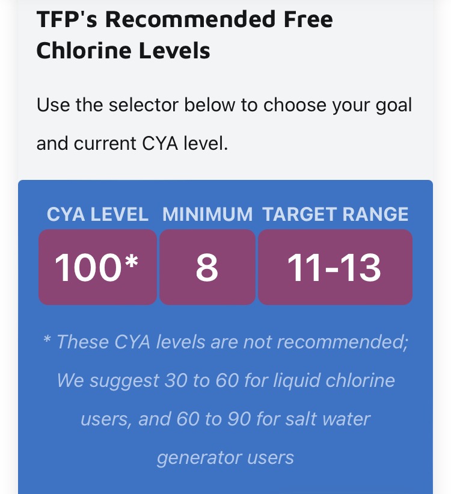Click the "generator users" footnote line
This screenshot has height=494, width=451.
[x=226, y=458]
